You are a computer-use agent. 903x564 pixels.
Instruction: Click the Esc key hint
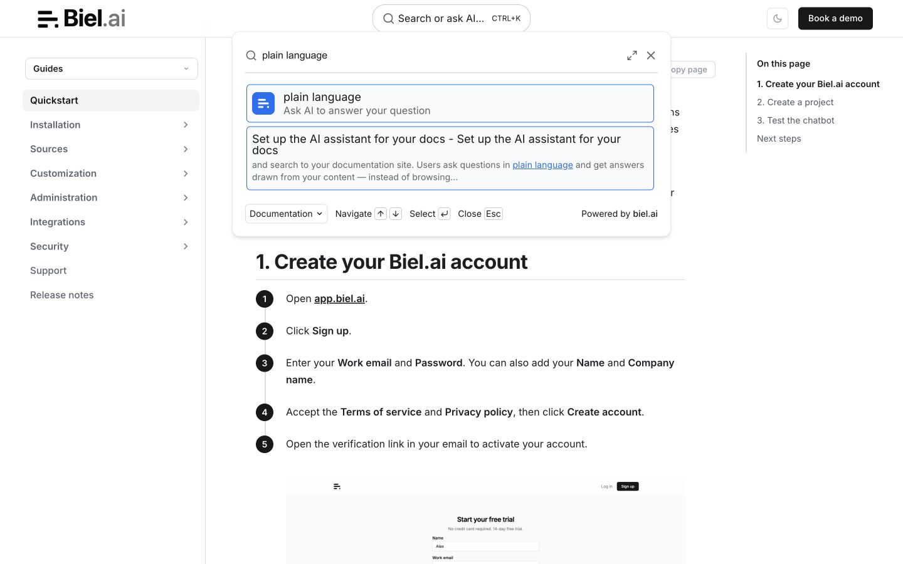(494, 214)
